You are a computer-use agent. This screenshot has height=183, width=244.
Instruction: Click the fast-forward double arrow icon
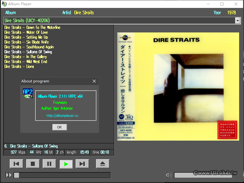click(x=9, y=175)
